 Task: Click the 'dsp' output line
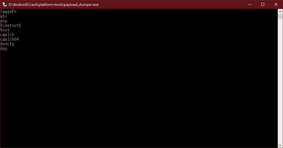point(3,49)
